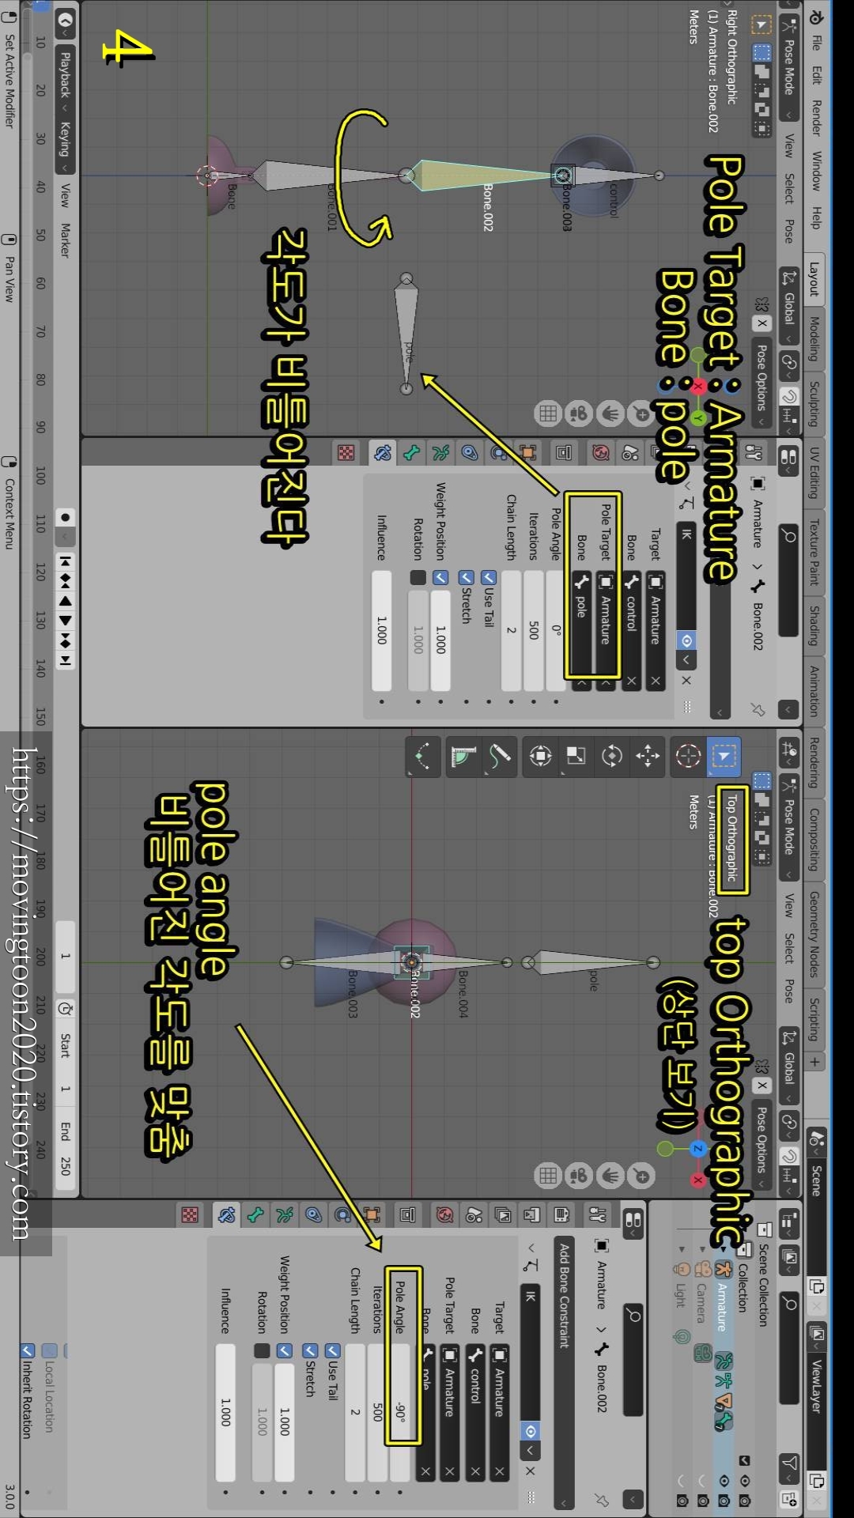The image size is (854, 1518).
Task: Enable Rotation checkbox in the Pole Angle -90° panel
Action: 262,1350
